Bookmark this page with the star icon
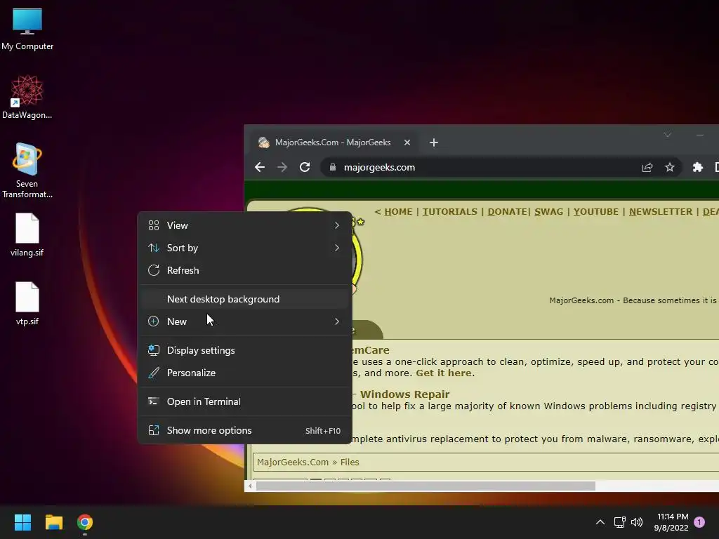The height and width of the screenshot is (539, 719). tap(670, 167)
